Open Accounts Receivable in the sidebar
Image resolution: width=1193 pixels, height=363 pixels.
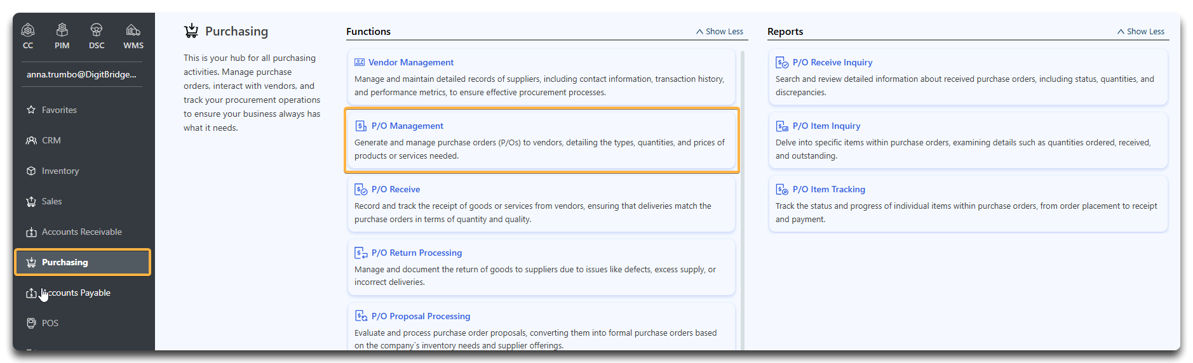click(83, 232)
